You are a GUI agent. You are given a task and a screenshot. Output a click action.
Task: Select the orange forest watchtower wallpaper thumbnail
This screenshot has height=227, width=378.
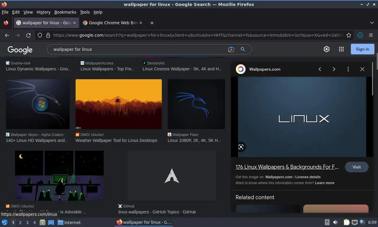(119, 104)
